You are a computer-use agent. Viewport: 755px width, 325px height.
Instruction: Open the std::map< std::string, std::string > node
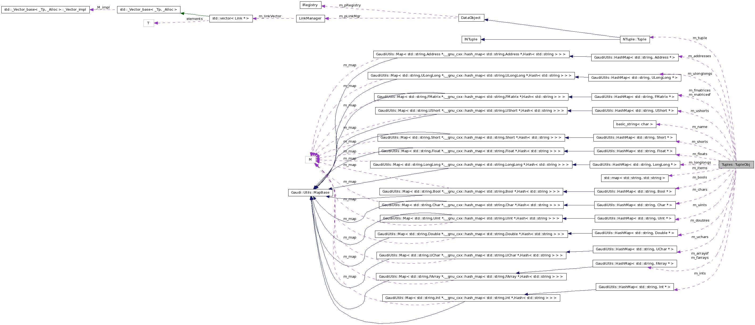click(634, 178)
